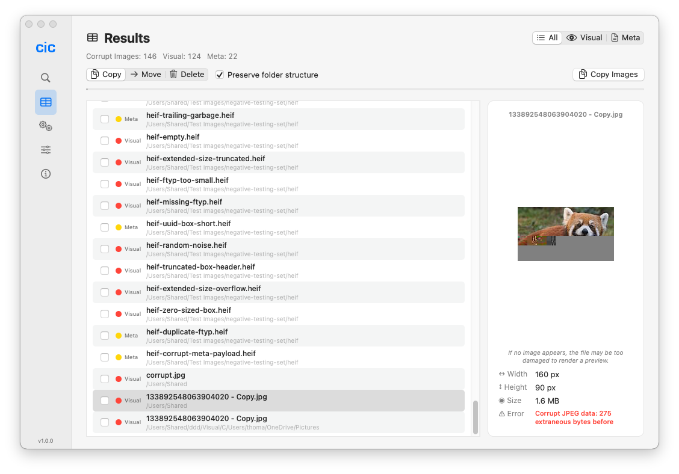Open the sliders preferences icon in sidebar
This screenshot has width=679, height=474.
pyautogui.click(x=46, y=150)
